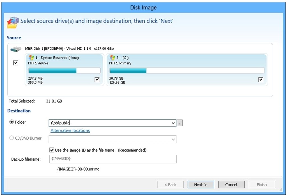The width and height of the screenshot is (287, 196).
Task: Click the 'Backup filename:' label
Action: point(26,159)
